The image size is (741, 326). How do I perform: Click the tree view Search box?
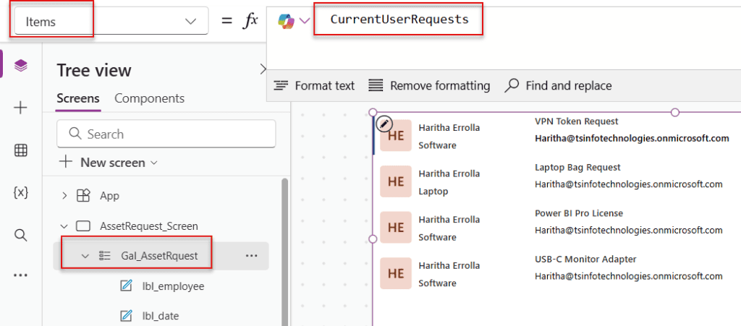(x=166, y=134)
